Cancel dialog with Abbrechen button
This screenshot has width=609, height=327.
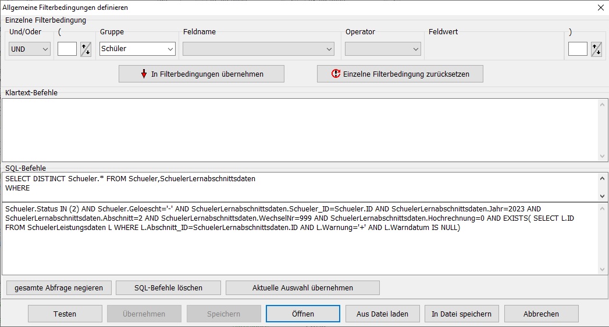click(541, 314)
